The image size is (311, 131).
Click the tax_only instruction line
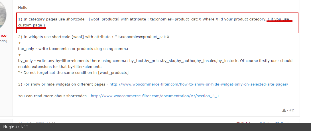click(73, 49)
